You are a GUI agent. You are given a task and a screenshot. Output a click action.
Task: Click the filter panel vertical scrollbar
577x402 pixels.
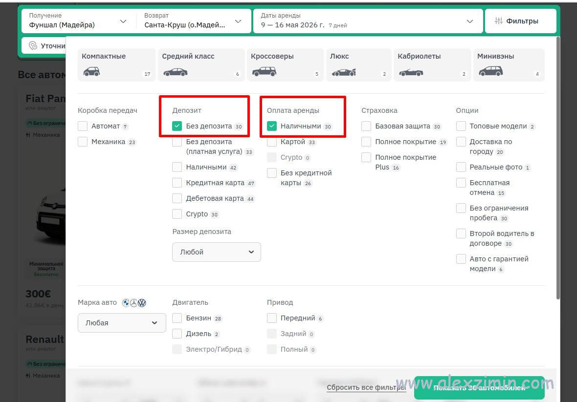558,169
